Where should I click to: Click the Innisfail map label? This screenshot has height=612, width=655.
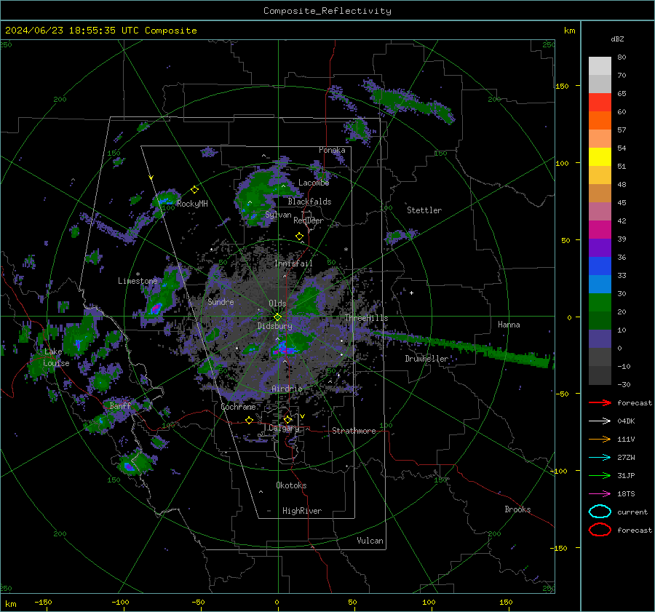click(293, 263)
